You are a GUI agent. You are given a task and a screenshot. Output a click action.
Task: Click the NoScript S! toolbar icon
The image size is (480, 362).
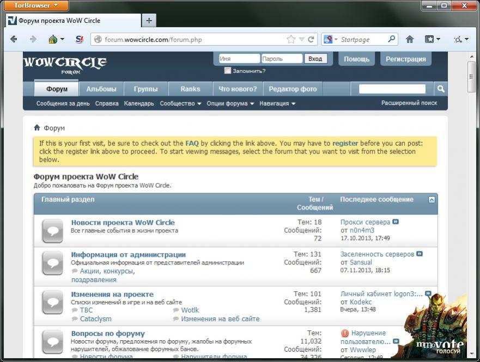(80, 39)
